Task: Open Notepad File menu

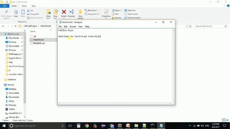Action: tap(60, 27)
